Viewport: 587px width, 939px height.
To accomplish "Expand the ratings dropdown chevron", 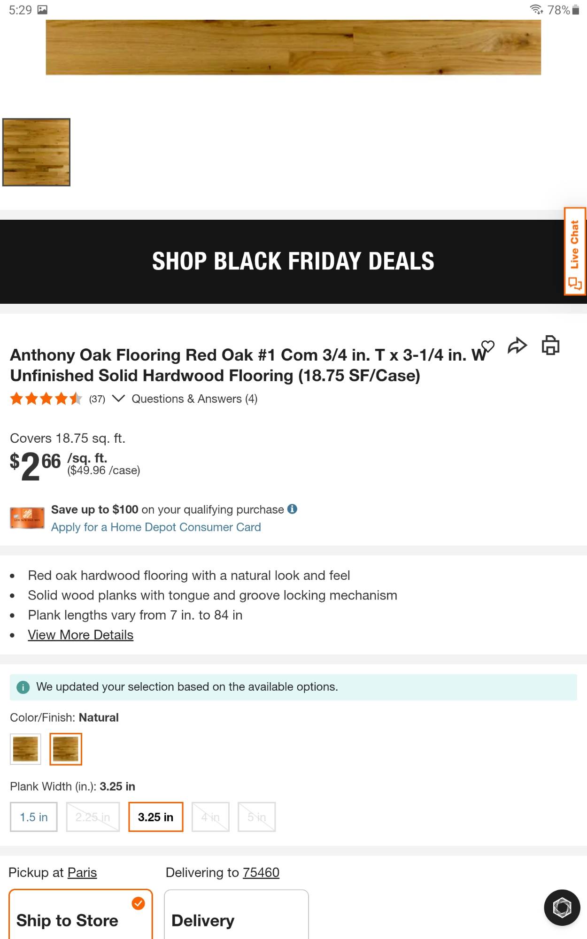I will [x=118, y=399].
